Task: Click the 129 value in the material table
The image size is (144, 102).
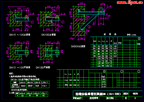Action: (x=107, y=66)
